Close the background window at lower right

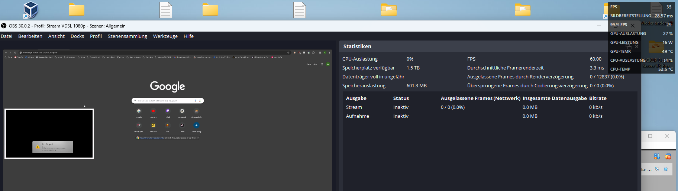[667, 136]
